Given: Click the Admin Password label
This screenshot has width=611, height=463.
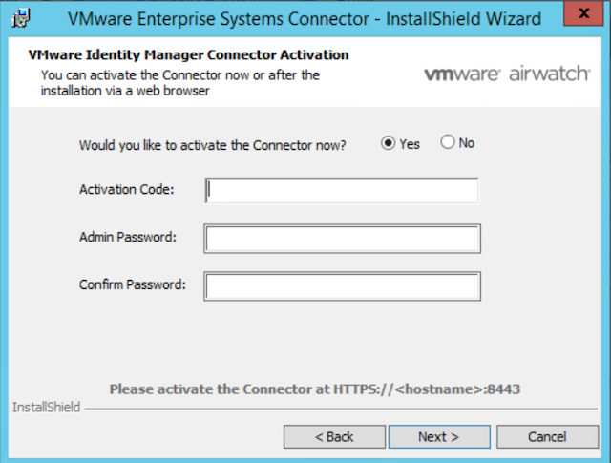Looking at the screenshot, I should tap(129, 237).
